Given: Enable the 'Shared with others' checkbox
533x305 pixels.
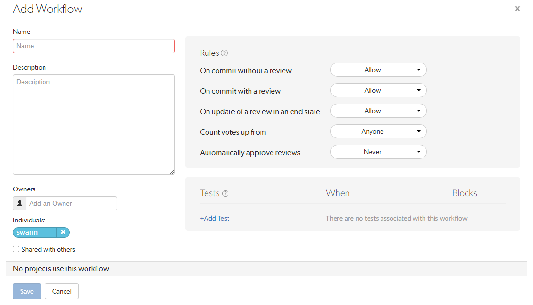Looking at the screenshot, I should (16, 249).
